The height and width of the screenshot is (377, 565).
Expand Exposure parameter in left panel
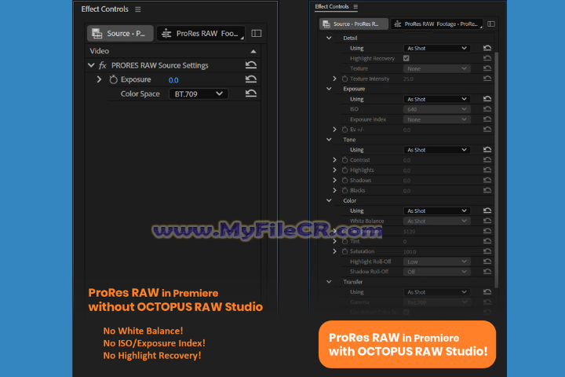click(99, 79)
